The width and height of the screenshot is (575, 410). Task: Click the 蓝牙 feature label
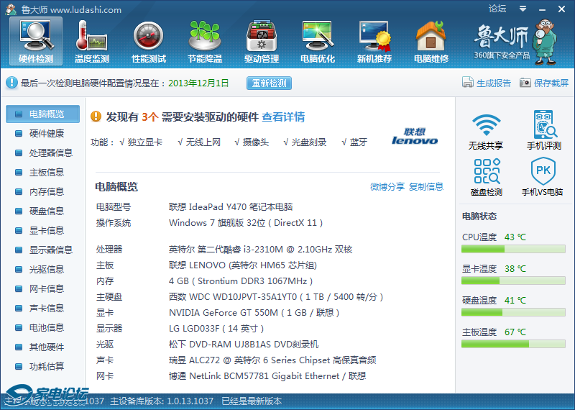(359, 142)
